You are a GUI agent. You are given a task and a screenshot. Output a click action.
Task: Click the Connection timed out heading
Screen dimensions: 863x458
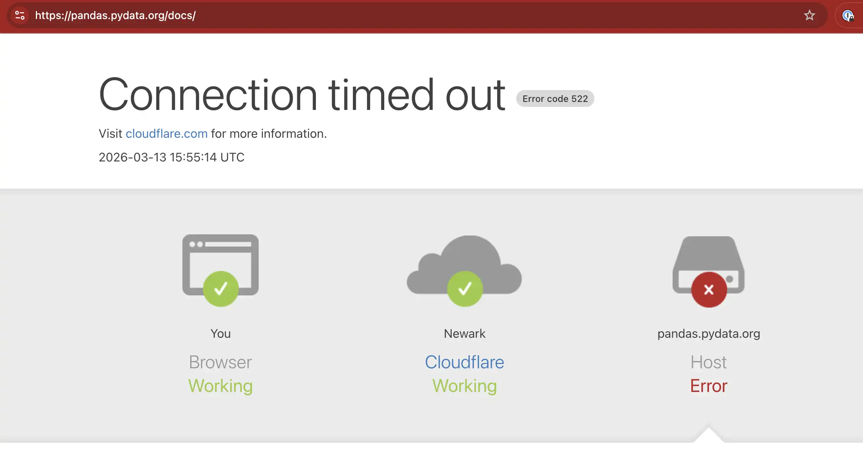pyautogui.click(x=302, y=95)
